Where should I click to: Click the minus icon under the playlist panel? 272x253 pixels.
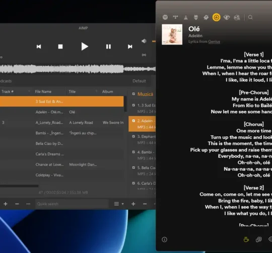tap(145, 204)
